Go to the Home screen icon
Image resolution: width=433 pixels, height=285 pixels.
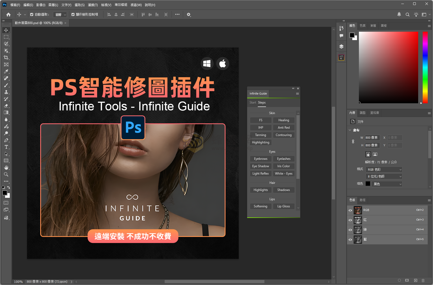[x=8, y=15]
